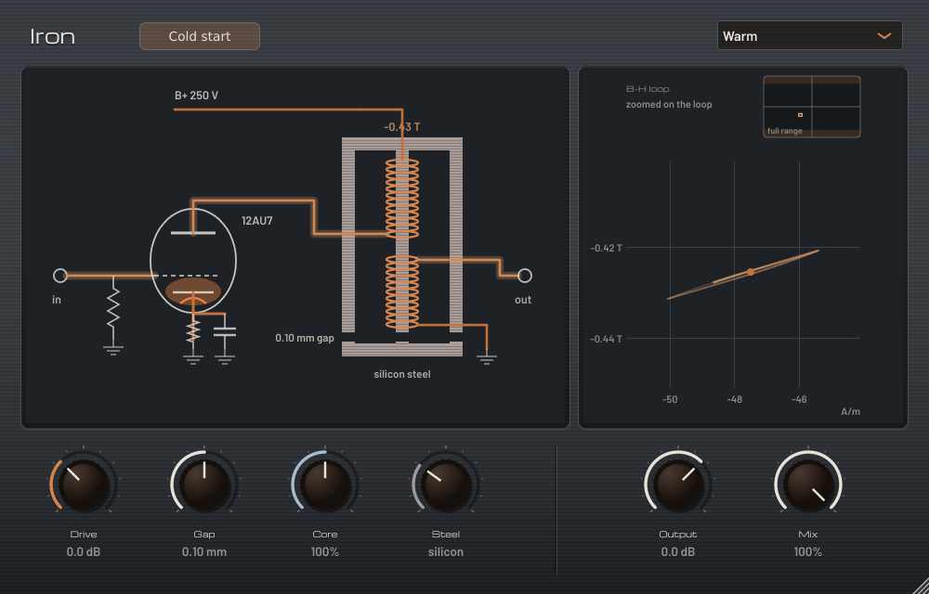Click the Core value 100%
The height and width of the screenshot is (594, 929).
coord(325,552)
